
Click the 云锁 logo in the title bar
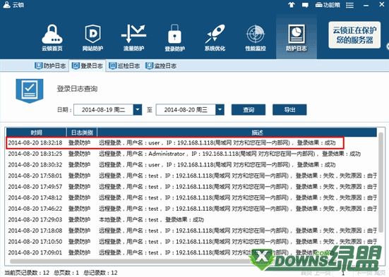(x=13, y=5)
